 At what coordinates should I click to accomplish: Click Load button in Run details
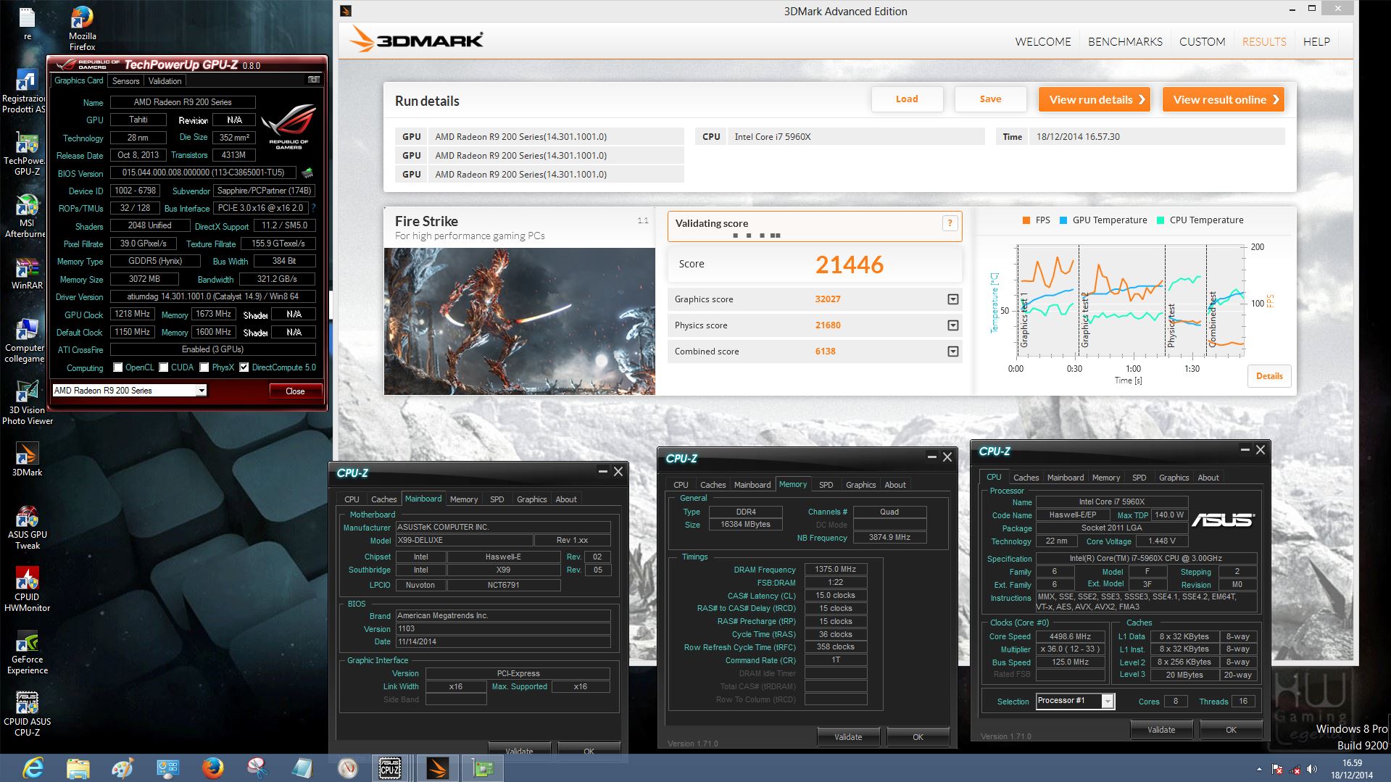907,99
